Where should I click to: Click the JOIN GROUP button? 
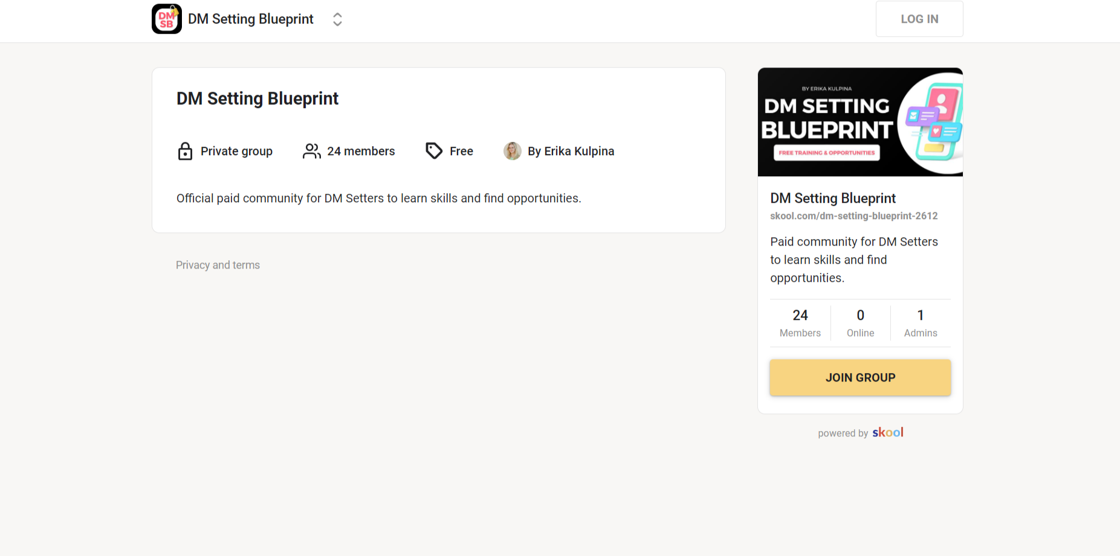click(860, 378)
